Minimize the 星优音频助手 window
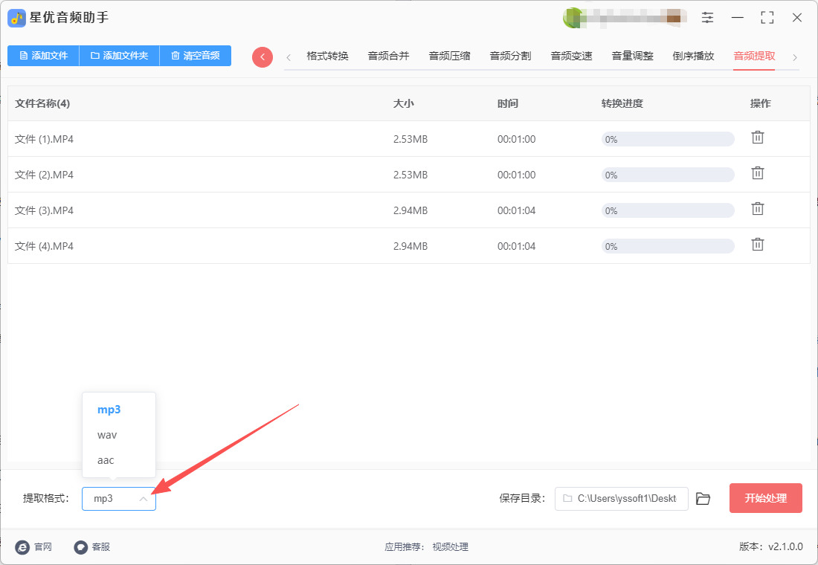This screenshot has height=565, width=818. pos(737,18)
